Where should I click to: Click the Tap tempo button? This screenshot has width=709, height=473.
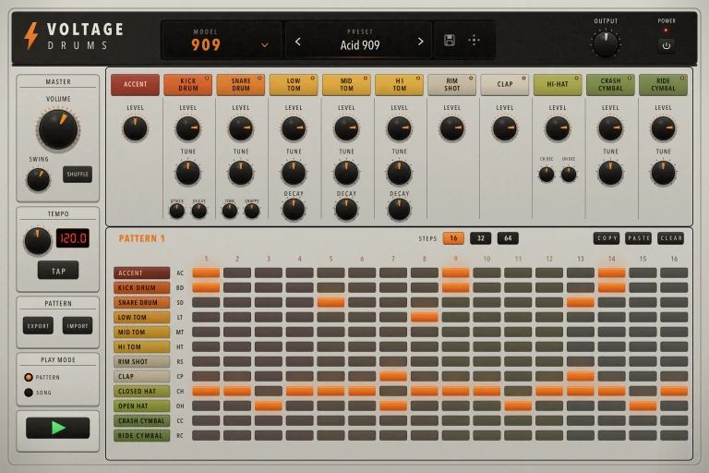pos(58,271)
